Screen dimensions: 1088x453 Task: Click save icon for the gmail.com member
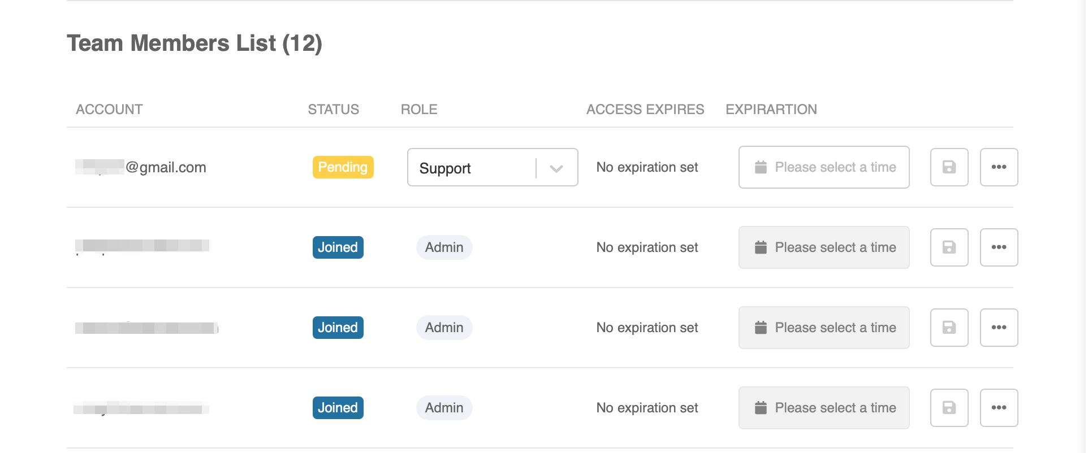948,167
